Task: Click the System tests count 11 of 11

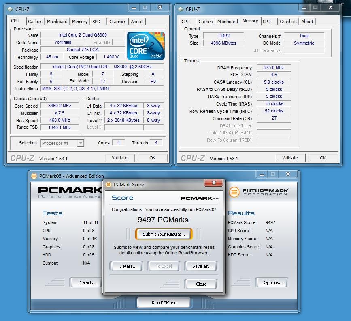Action: click(x=91, y=222)
